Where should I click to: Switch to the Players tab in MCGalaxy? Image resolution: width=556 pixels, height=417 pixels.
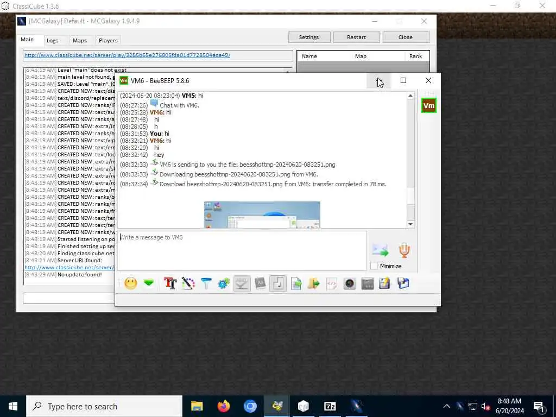point(108,40)
